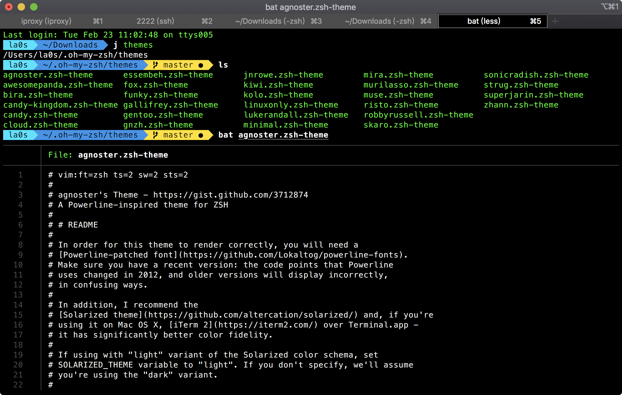
Task: Activate the bat (less) tab
Action: [484, 21]
